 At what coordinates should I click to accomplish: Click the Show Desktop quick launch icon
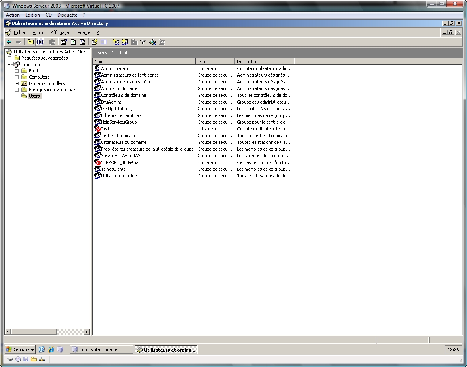42,350
